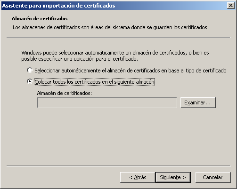The height and width of the screenshot is (189, 237).
Task: Click the bold 'Almacén de certificados' heading
Action: [x=40, y=18]
